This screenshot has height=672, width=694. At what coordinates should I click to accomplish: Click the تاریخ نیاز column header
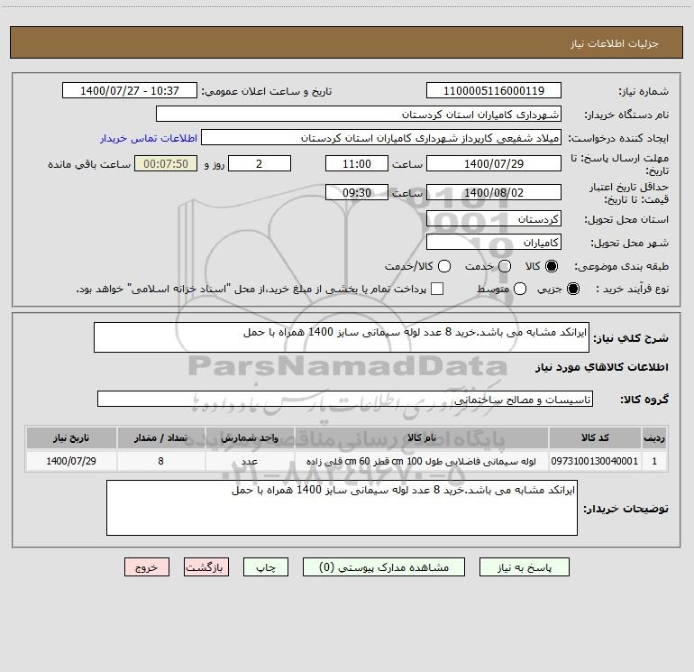(71, 437)
